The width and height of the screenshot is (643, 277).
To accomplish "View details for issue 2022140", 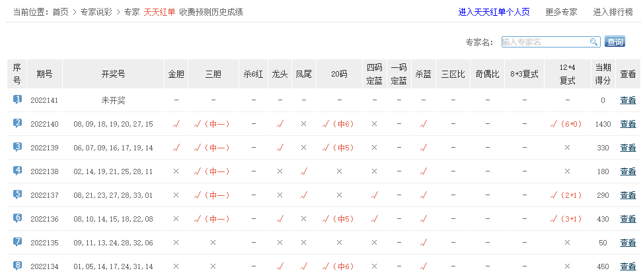I will pos(628,124).
